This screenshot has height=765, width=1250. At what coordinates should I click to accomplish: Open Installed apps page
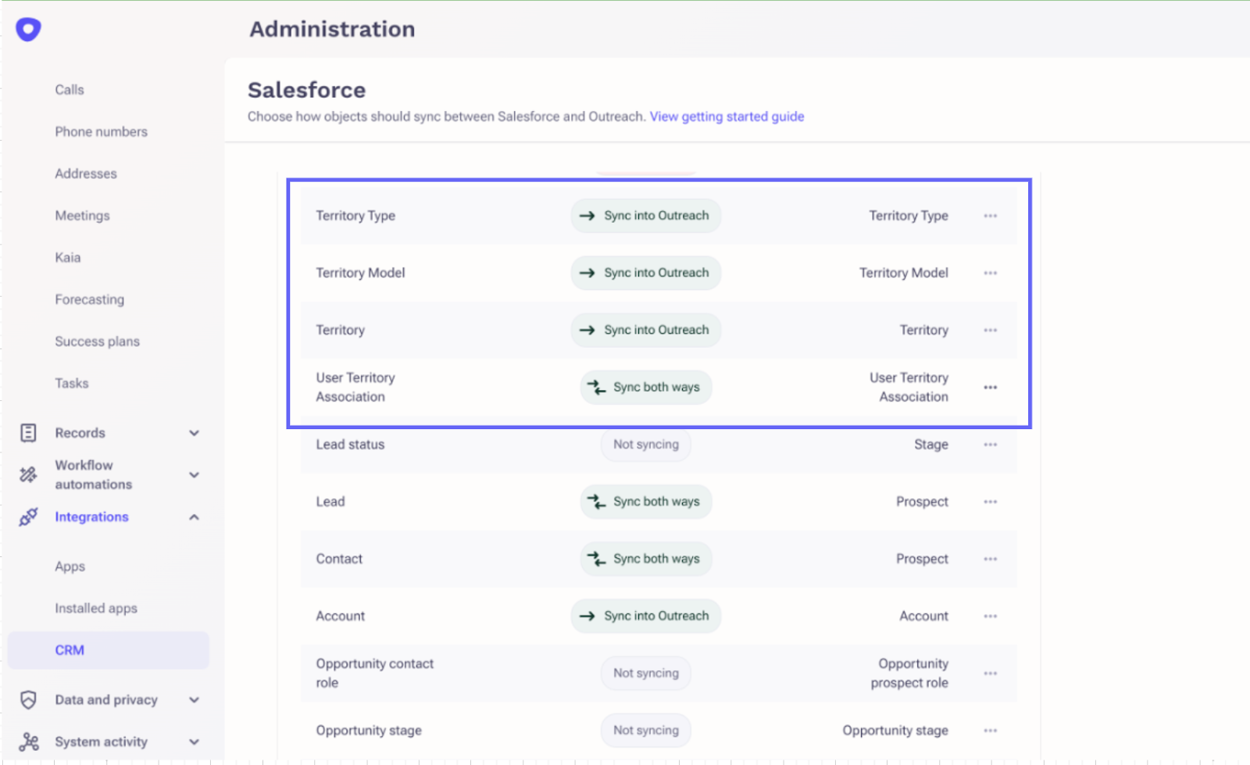(96, 608)
